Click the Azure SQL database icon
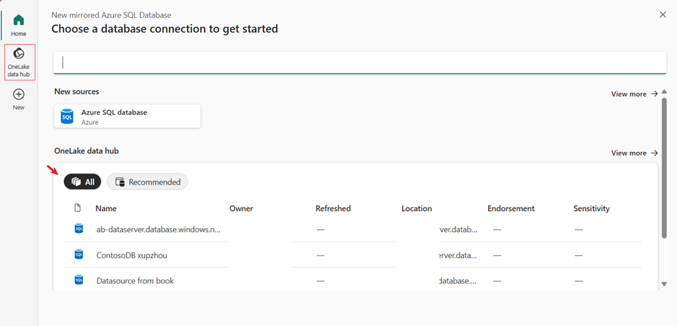This screenshot has width=677, height=326. 67,117
